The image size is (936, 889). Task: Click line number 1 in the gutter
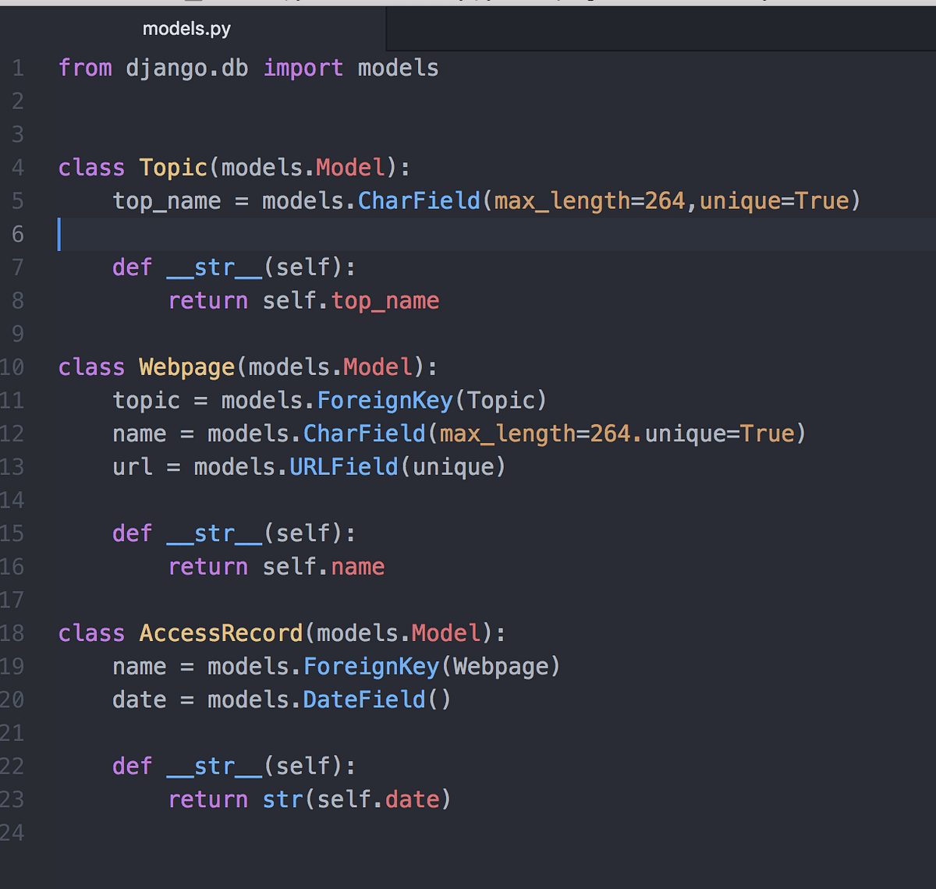(x=17, y=68)
